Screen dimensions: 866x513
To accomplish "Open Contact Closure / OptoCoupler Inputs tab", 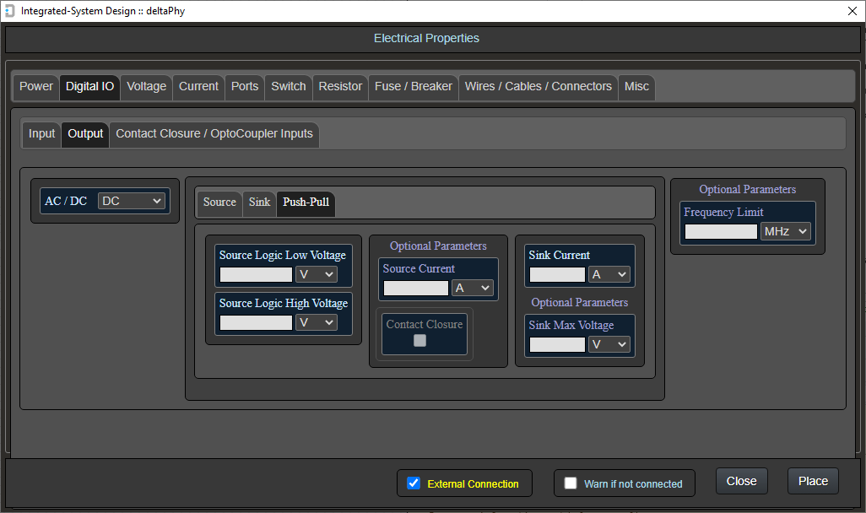I will [x=214, y=133].
